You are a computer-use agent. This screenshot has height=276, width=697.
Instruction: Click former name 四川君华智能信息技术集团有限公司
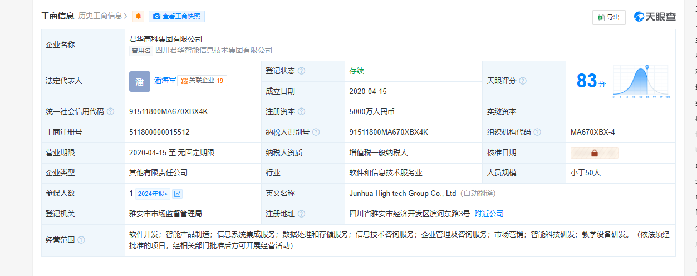[x=214, y=50]
